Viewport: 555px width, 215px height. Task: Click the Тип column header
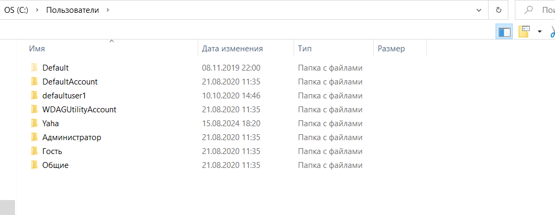[305, 49]
